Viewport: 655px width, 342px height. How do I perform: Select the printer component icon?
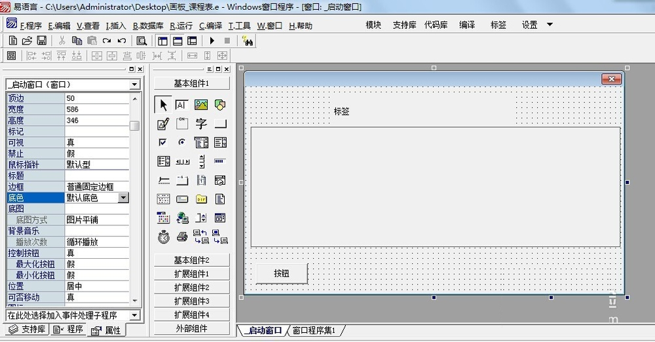(x=182, y=237)
